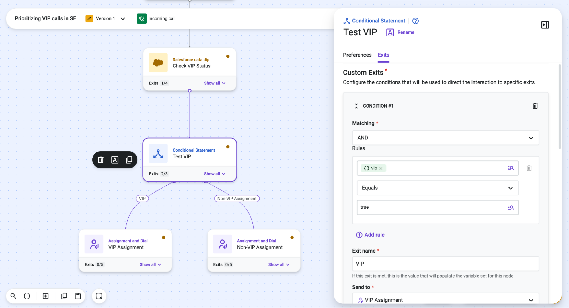Image resolution: width=569 pixels, height=308 pixels.
Task: Open variable picker for vip field
Action: pyautogui.click(x=510, y=168)
